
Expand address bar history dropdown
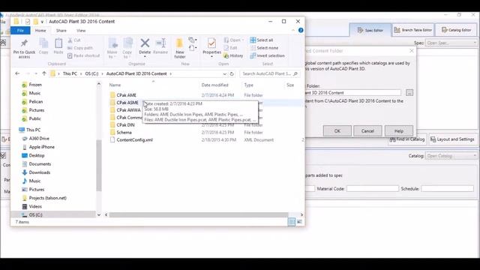click(x=225, y=73)
